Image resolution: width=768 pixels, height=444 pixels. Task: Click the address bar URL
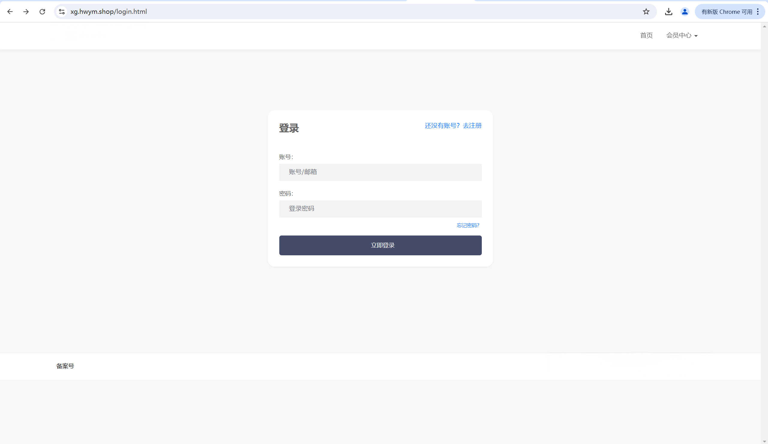pyautogui.click(x=109, y=12)
